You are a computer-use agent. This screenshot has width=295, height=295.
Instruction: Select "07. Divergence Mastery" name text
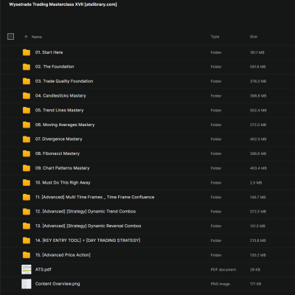tap(59, 139)
